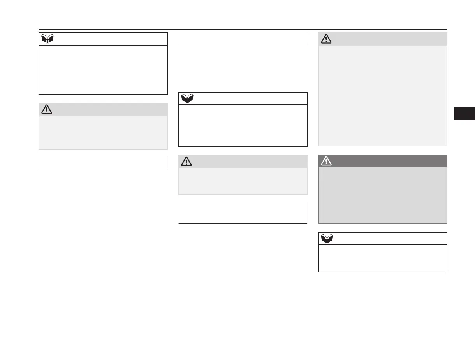Click the middle column small caution box body

pos(243,181)
